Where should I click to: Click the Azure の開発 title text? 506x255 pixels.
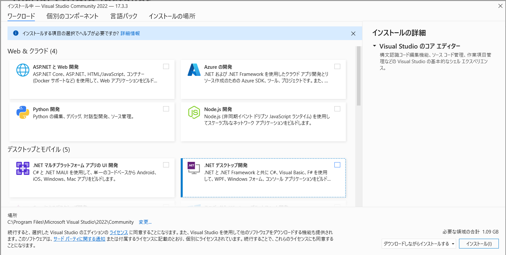pyautogui.click(x=218, y=67)
